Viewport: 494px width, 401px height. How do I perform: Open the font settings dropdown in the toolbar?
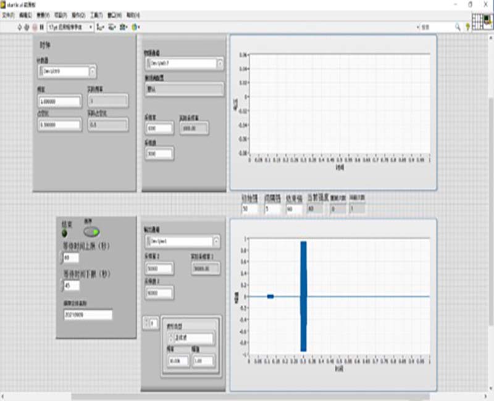pos(70,27)
